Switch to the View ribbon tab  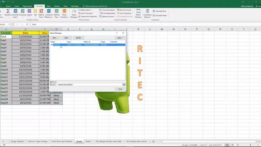coord(65,6)
